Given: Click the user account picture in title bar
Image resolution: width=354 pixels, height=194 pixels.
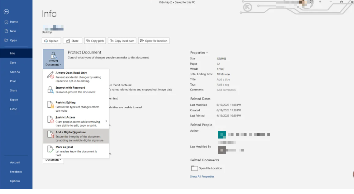Looking at the screenshot, I should pos(303,3).
